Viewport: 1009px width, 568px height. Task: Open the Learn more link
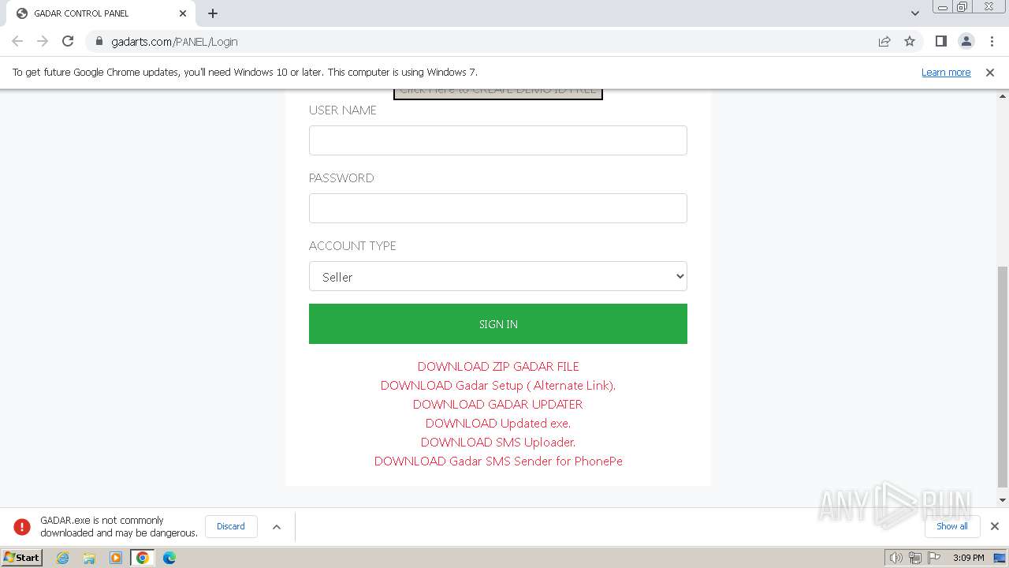946,72
